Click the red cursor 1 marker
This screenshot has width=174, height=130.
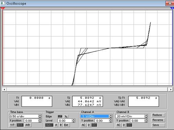click(3, 9)
